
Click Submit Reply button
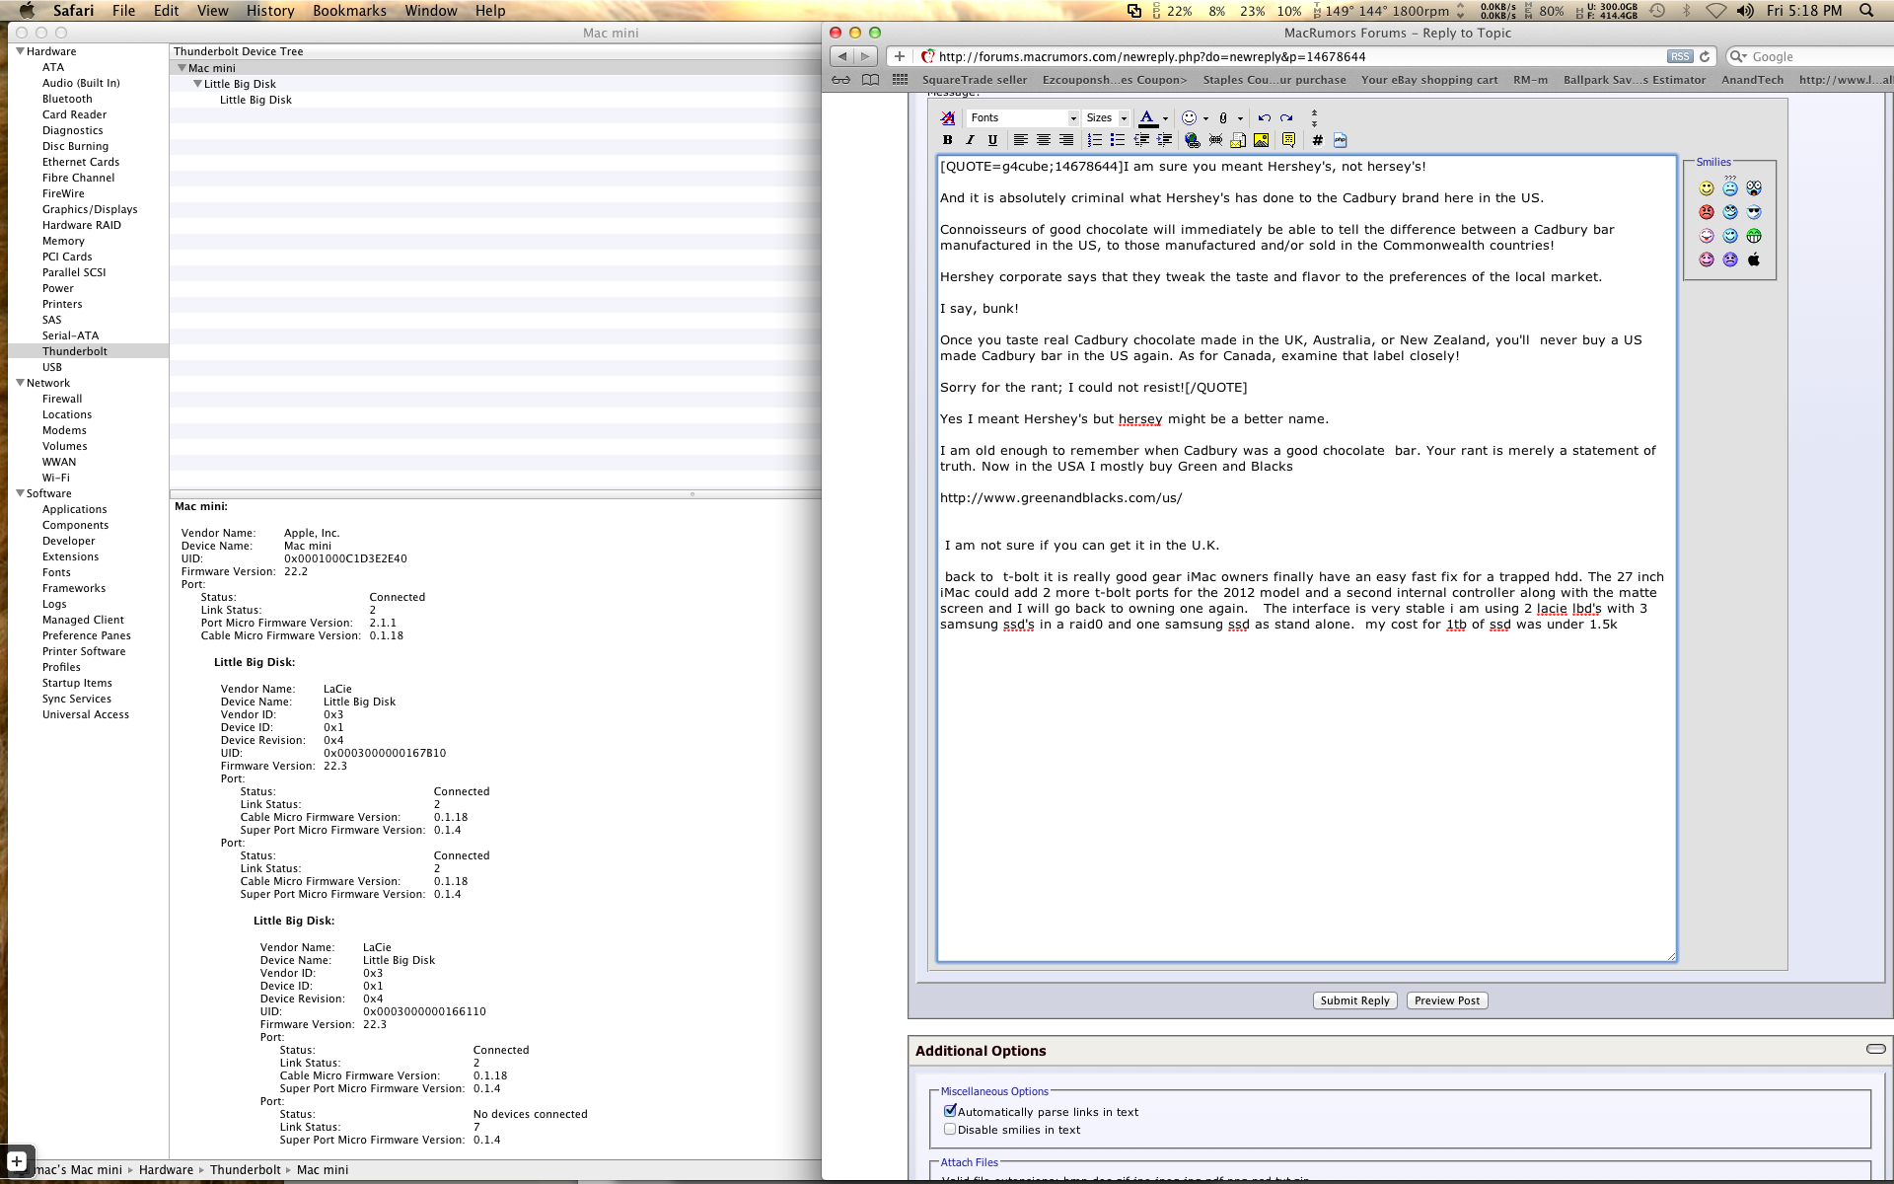click(x=1354, y=1000)
